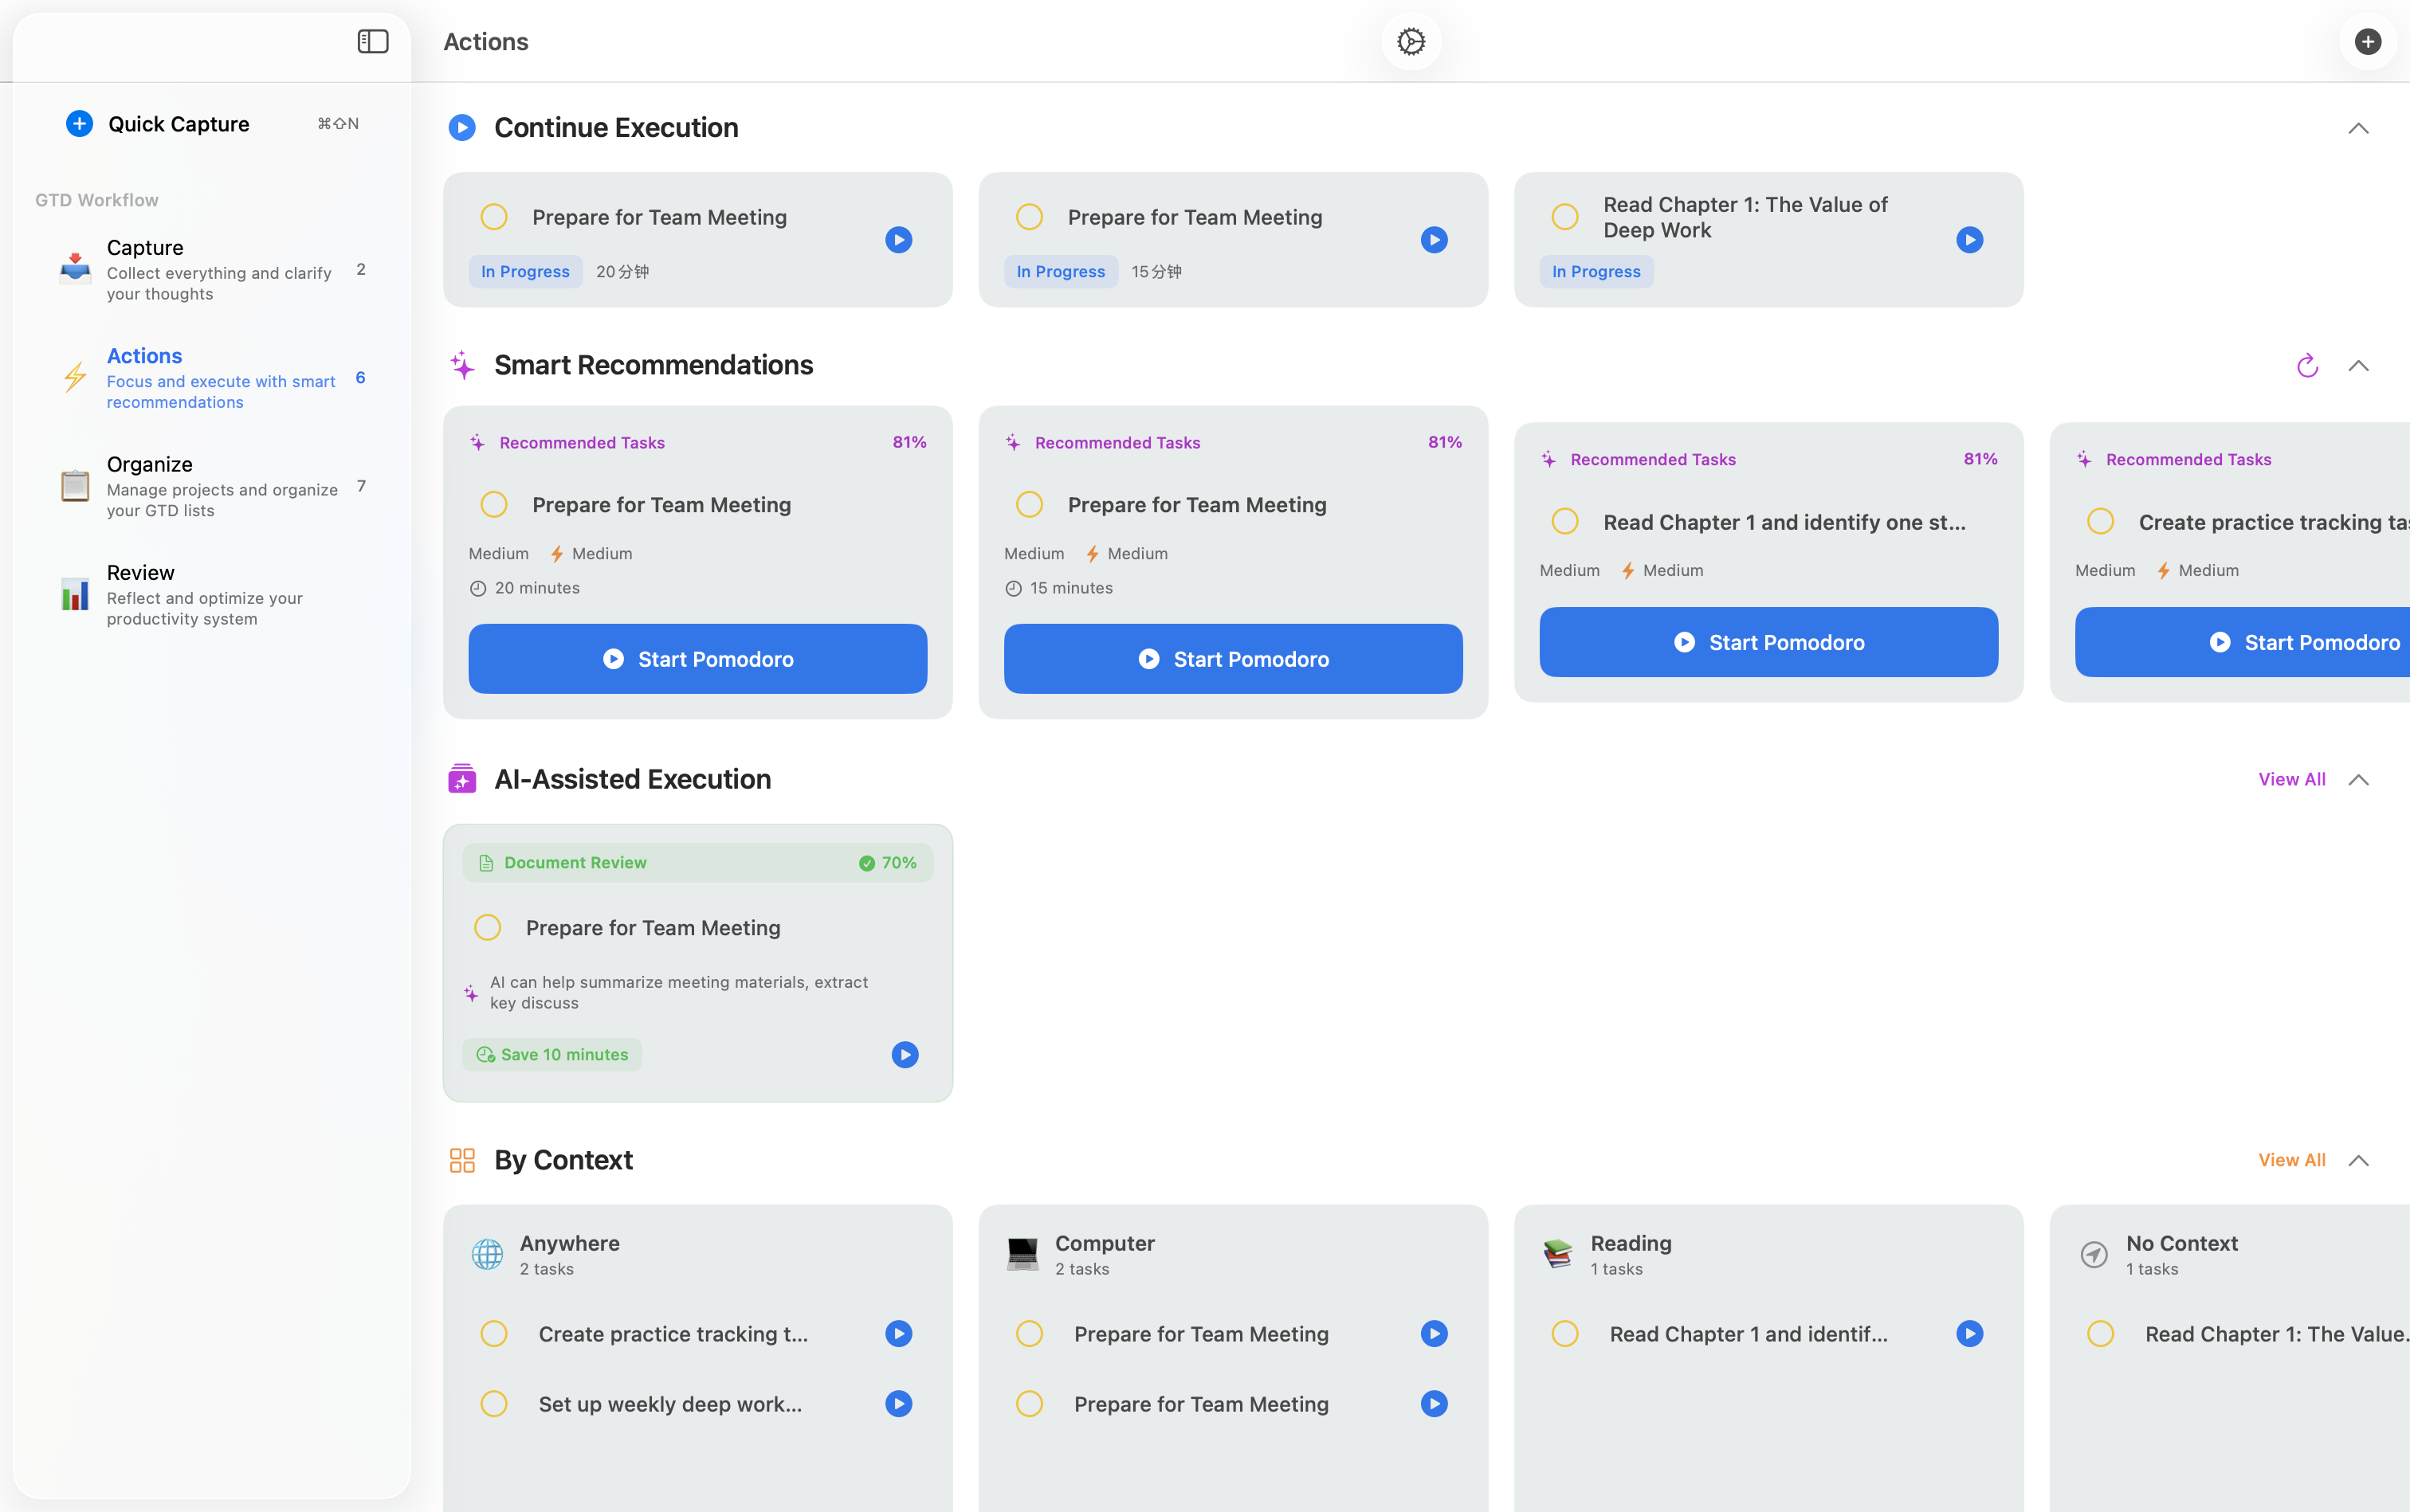The height and width of the screenshot is (1512, 2410).
Task: Click View All next to By Context
Action: [2291, 1160]
